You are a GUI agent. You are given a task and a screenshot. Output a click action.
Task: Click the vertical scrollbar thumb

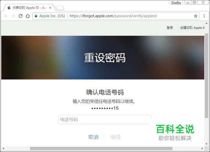206,76
